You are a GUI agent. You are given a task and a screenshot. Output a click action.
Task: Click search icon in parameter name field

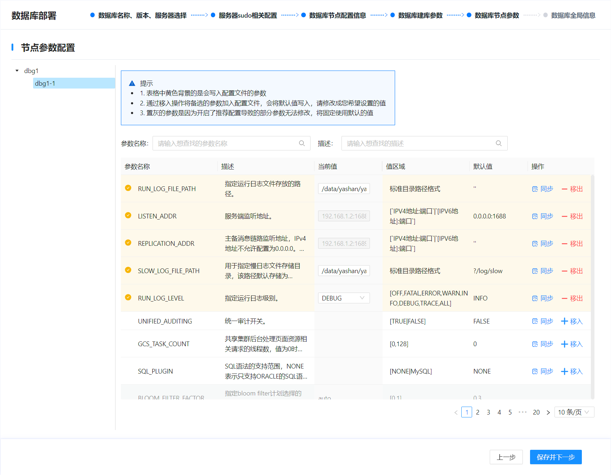[x=302, y=143]
